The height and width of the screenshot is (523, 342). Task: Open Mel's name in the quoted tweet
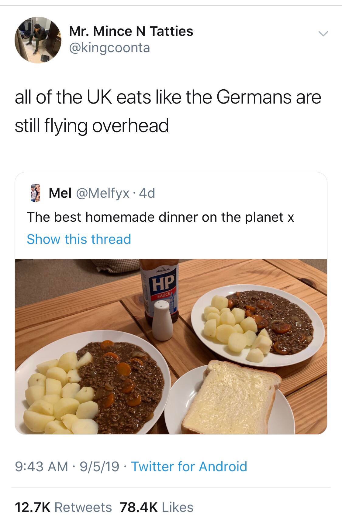(60, 193)
